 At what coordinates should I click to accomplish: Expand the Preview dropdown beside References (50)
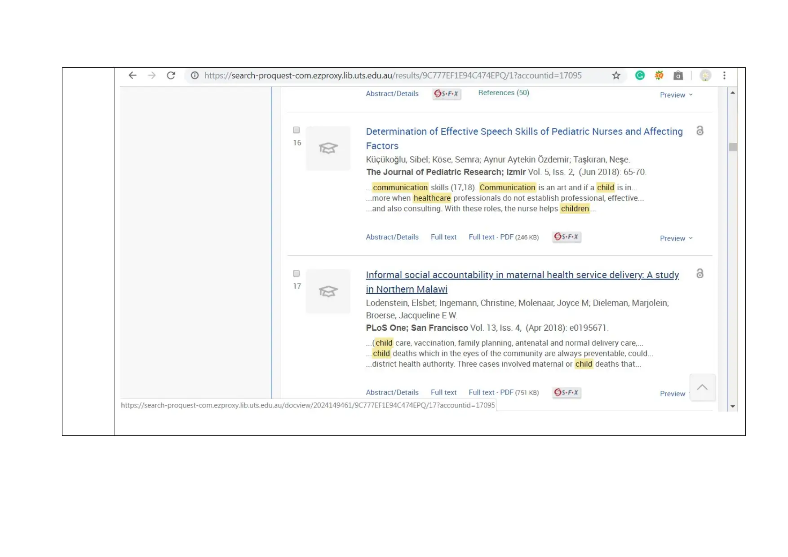coord(676,95)
